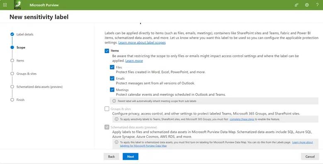Jump to Schematized data assets (preview) step
The image size is (323, 164).
39,87
